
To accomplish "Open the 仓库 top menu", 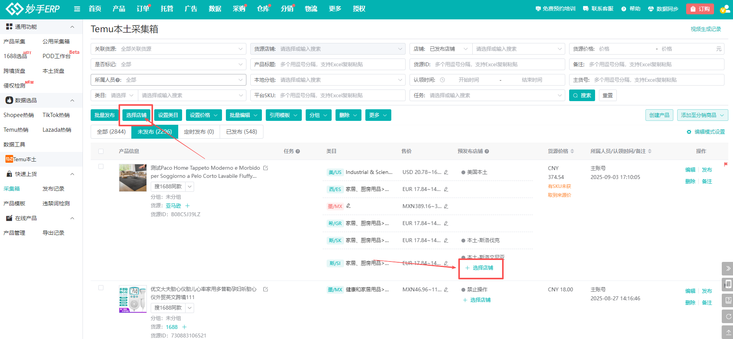I will (x=263, y=9).
